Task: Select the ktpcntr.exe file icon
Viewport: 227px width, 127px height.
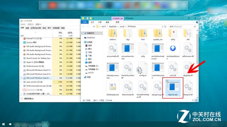Action: (x=173, y=87)
